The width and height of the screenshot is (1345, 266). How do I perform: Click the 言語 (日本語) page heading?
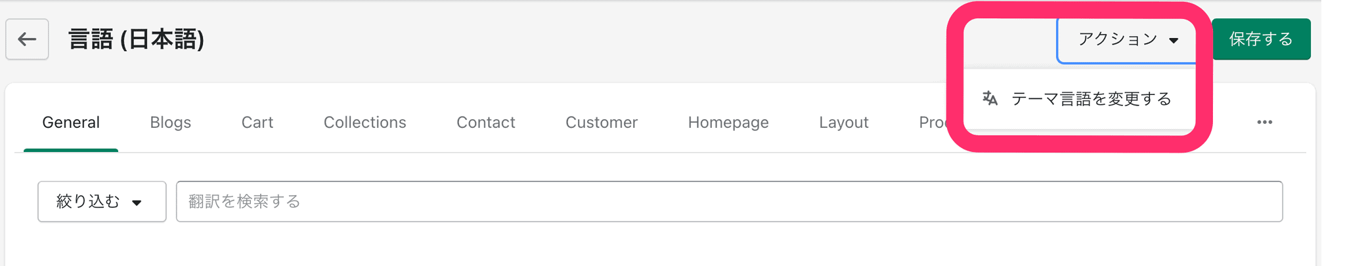137,39
